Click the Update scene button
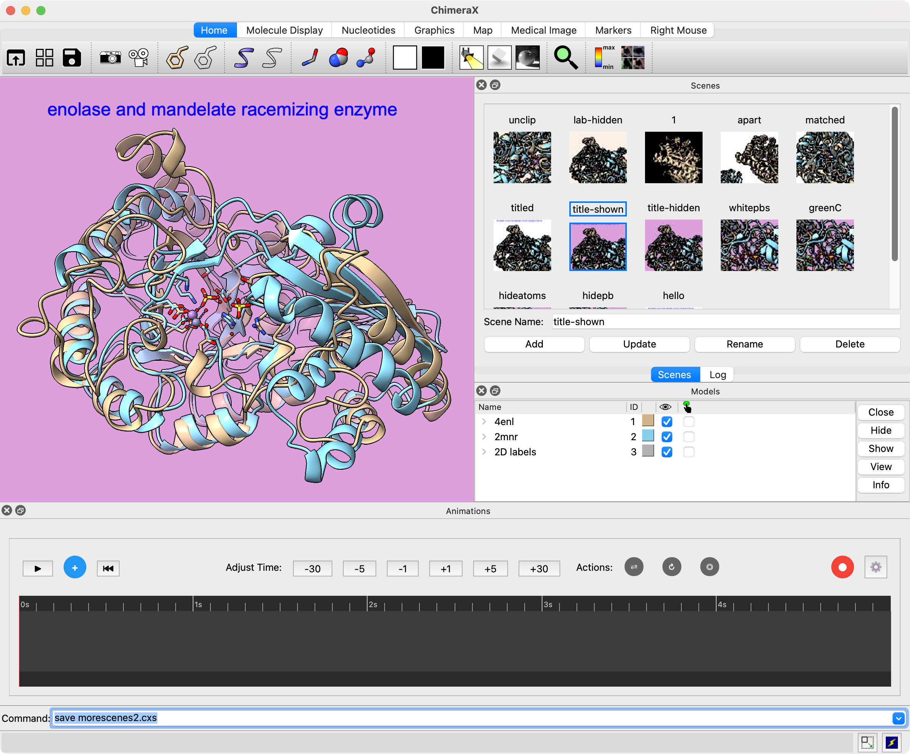The height and width of the screenshot is (754, 910). coord(639,344)
